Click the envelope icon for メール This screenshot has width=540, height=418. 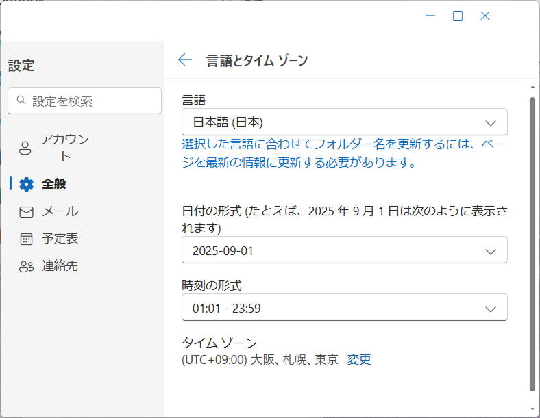[x=26, y=212]
